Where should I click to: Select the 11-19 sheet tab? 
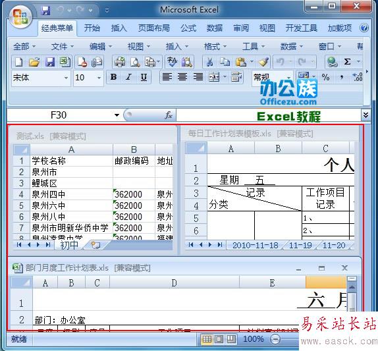point(300,245)
